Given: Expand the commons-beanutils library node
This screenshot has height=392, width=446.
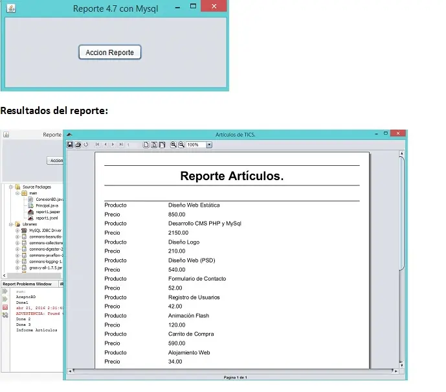Looking at the screenshot, I should point(17,237).
